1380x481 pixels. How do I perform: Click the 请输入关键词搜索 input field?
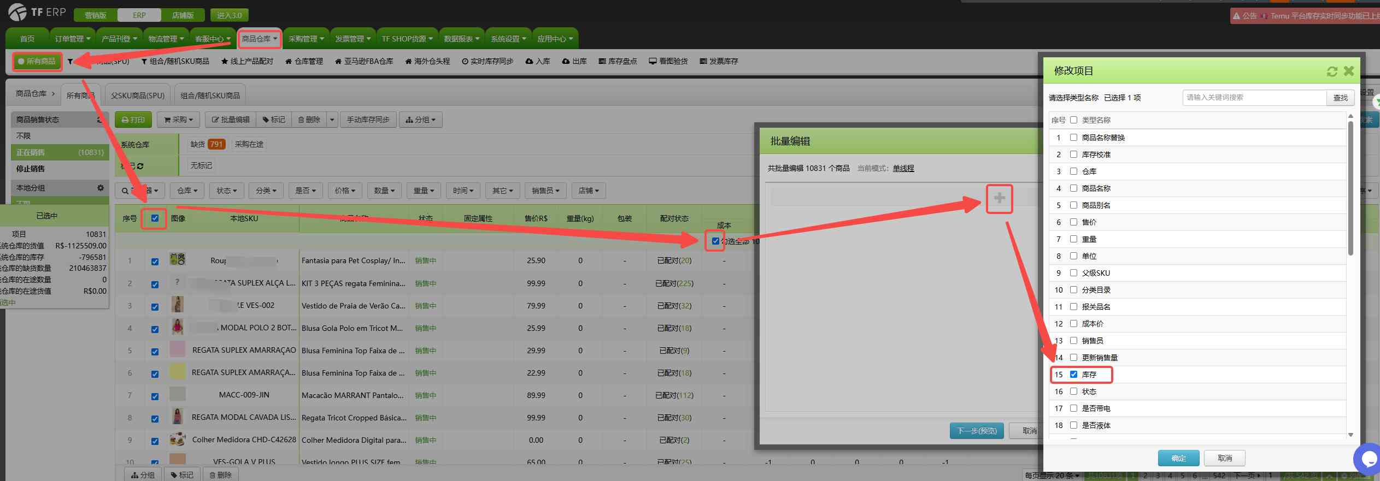coord(1255,98)
